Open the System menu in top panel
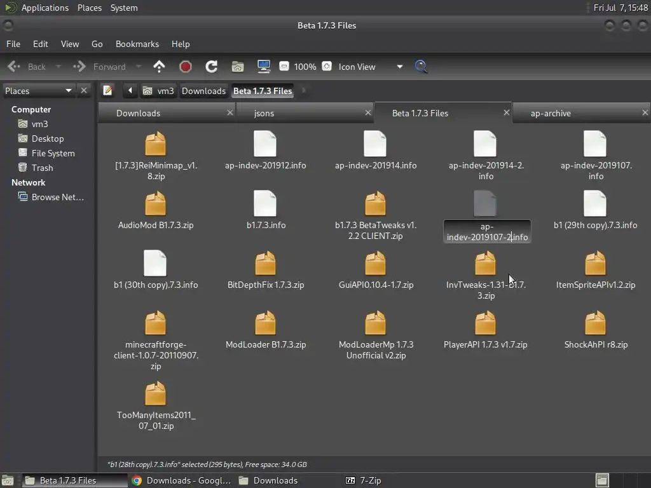This screenshot has width=651, height=488. [x=124, y=8]
